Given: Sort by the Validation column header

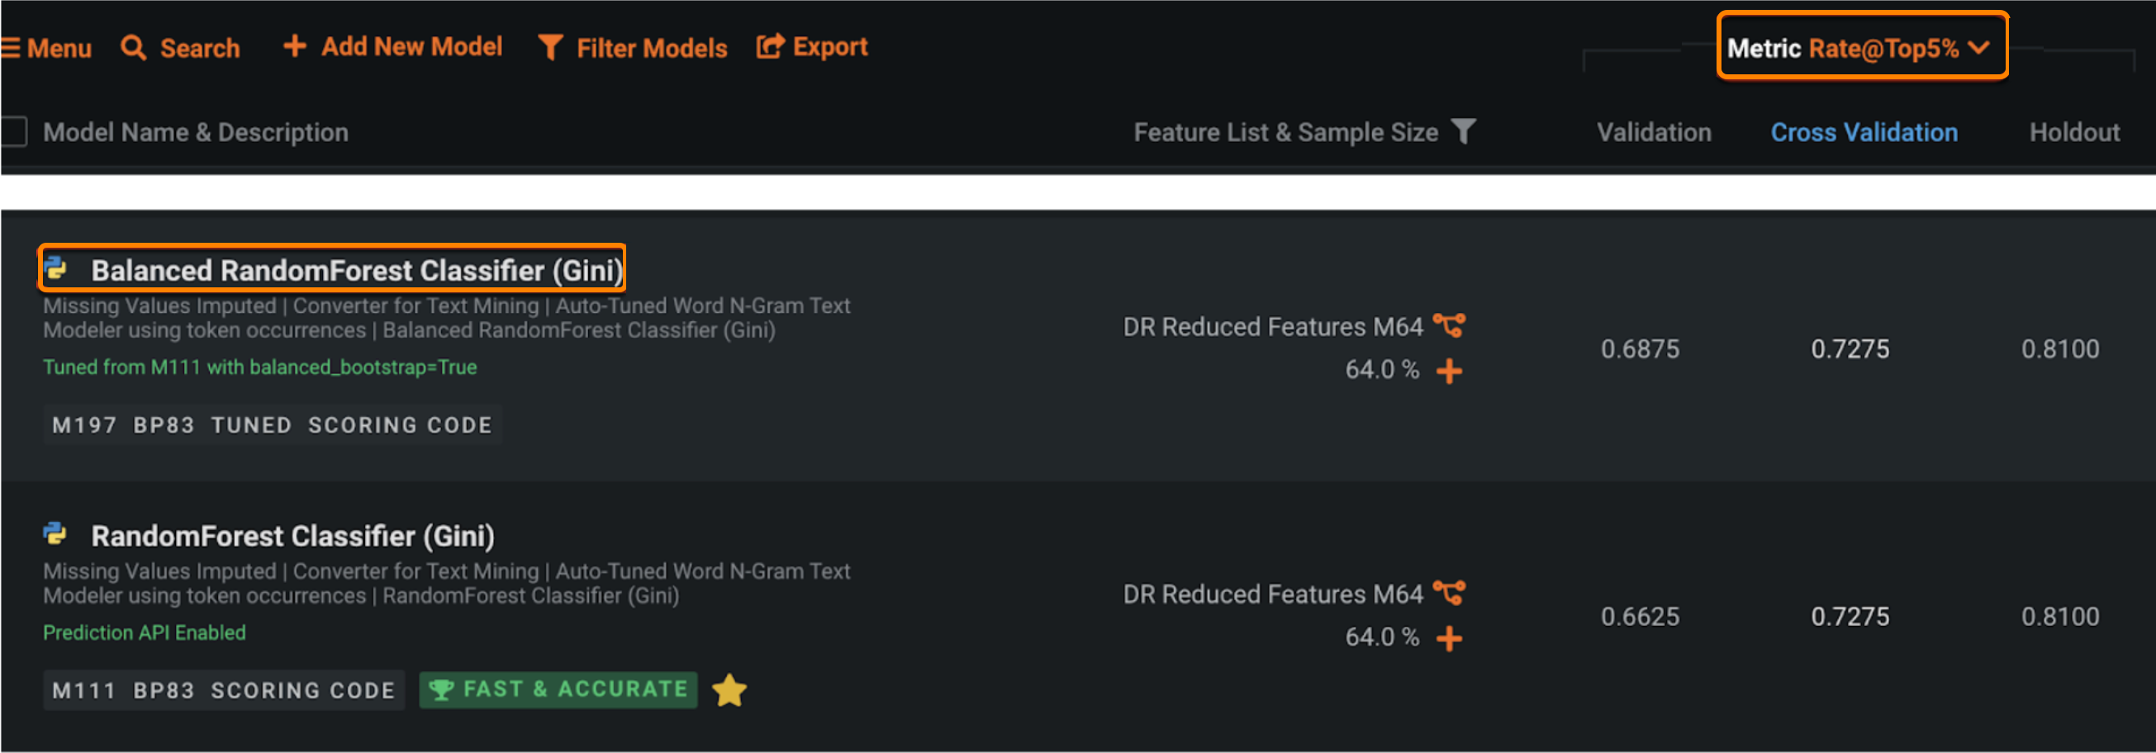Looking at the screenshot, I should click(x=1653, y=132).
